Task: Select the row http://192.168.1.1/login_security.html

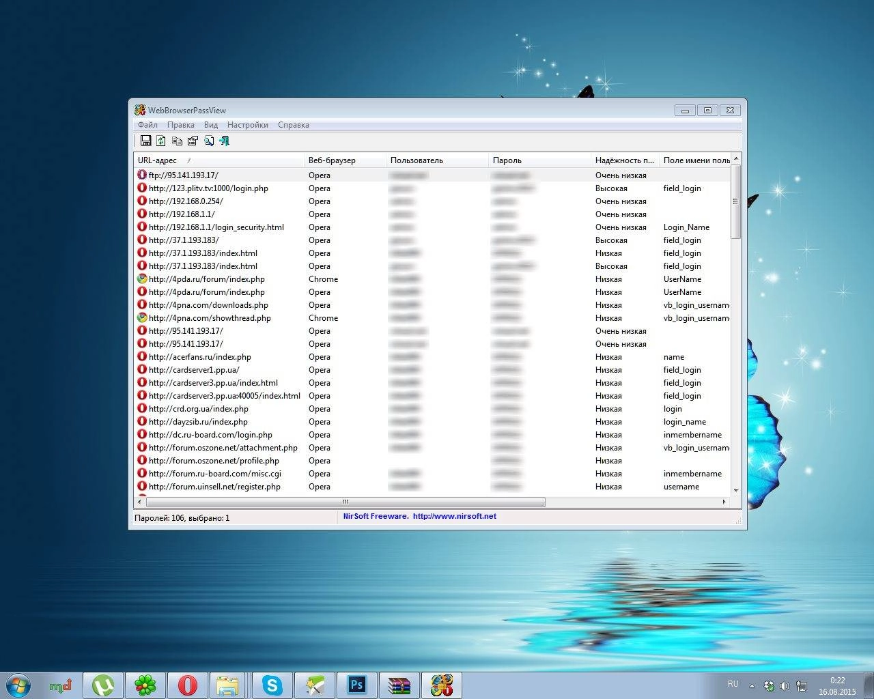Action: tap(432, 227)
